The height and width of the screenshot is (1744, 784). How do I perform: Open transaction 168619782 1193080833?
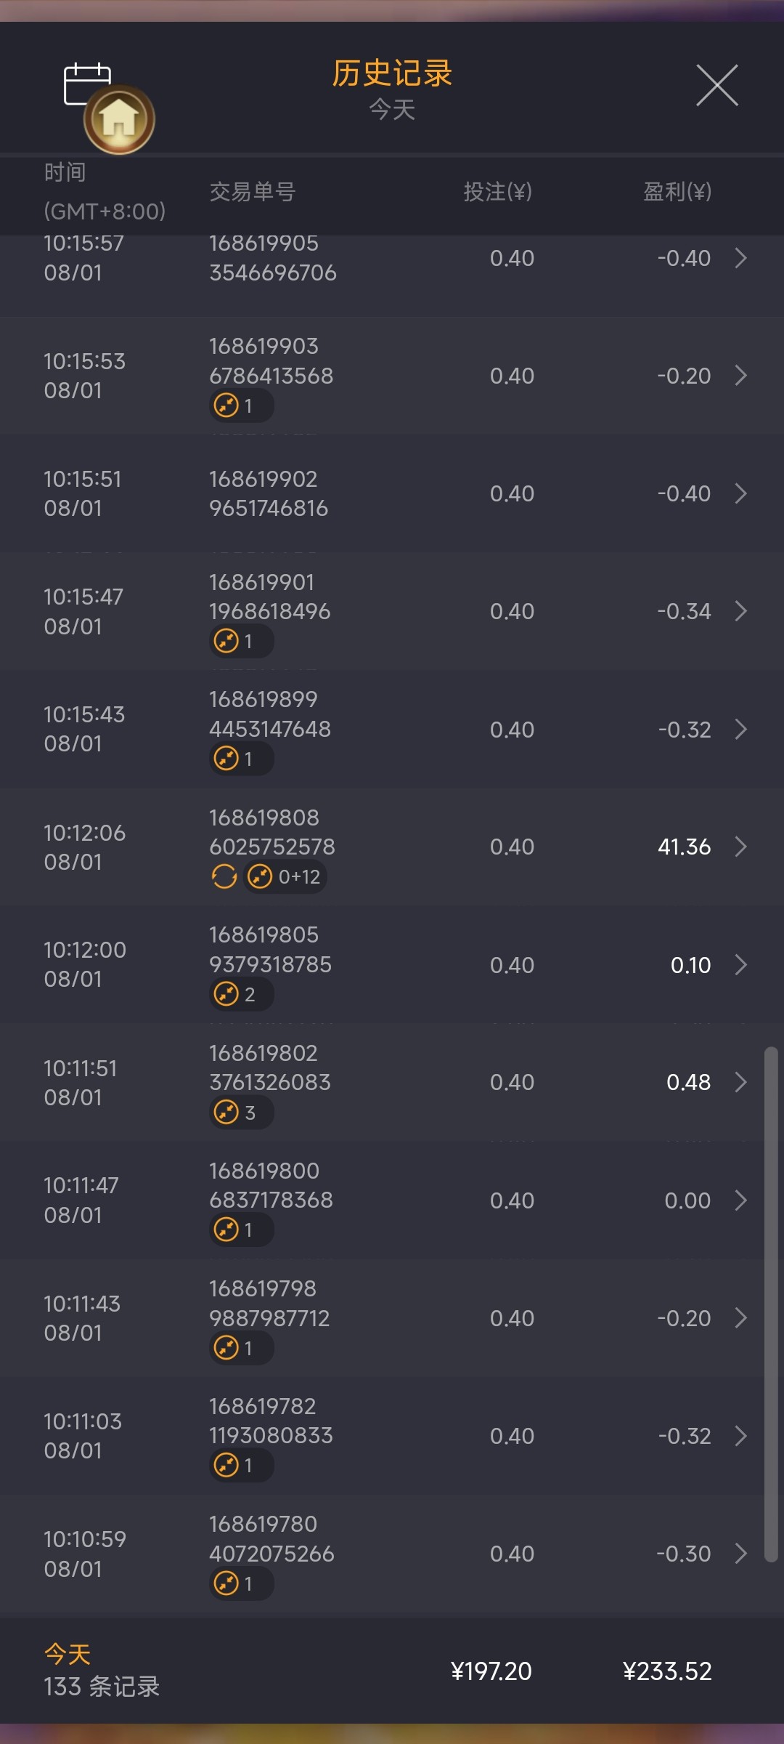[271, 1421]
